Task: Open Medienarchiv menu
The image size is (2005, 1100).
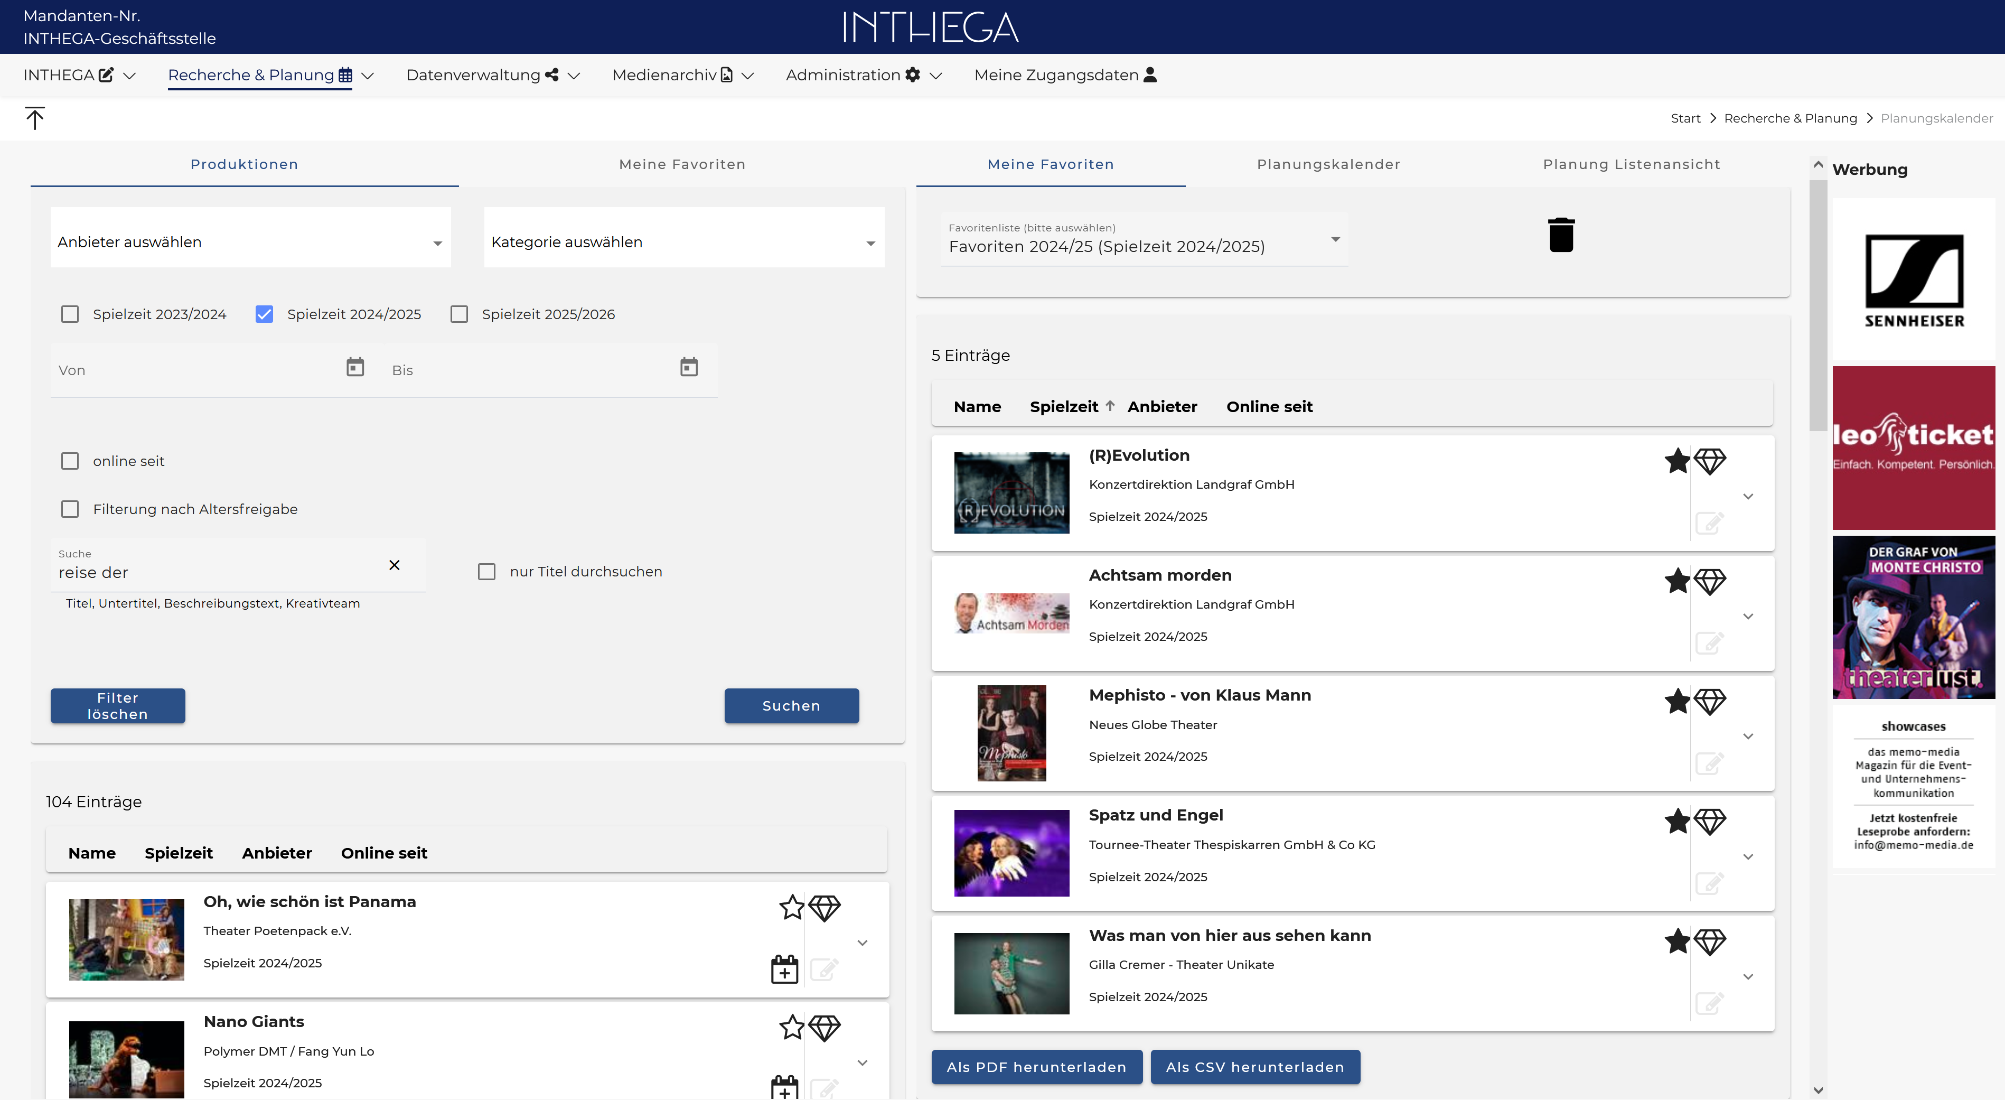Action: click(x=682, y=76)
